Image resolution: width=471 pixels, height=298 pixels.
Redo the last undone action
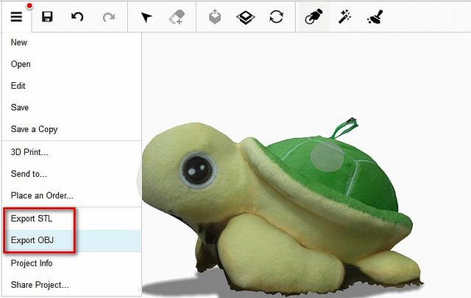click(108, 16)
